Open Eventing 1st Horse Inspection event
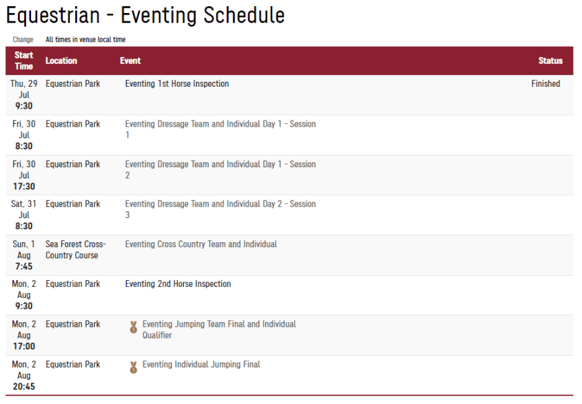 click(x=177, y=84)
